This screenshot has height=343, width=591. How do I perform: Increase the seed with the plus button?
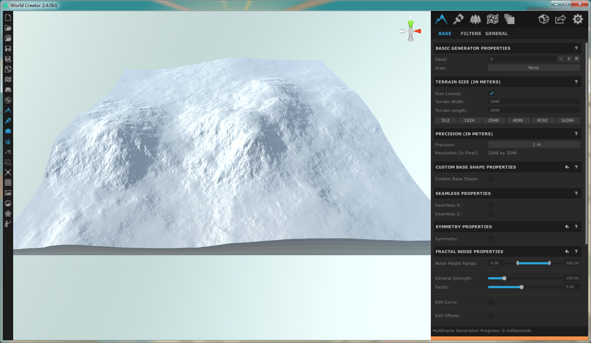click(569, 59)
